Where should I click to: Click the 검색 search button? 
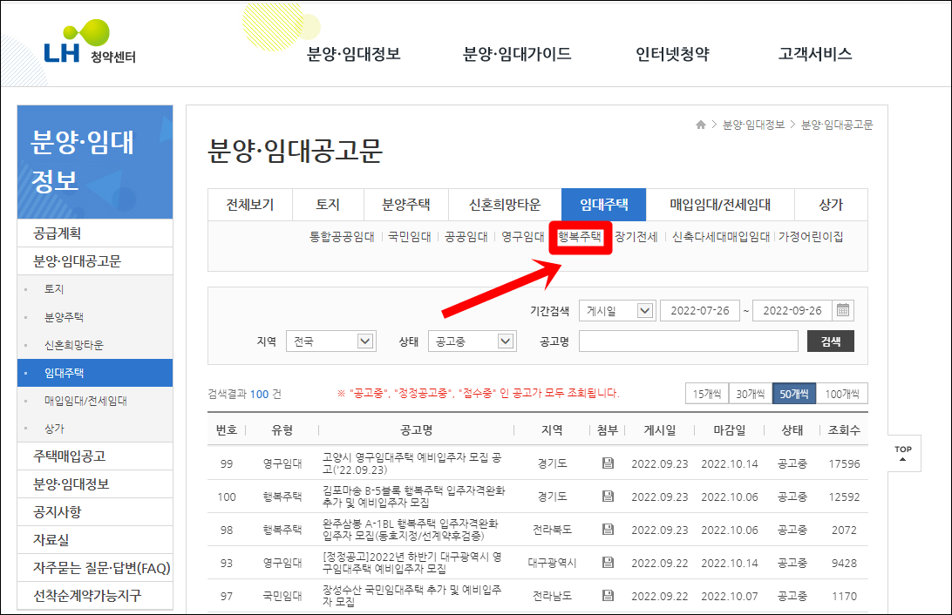coord(830,341)
